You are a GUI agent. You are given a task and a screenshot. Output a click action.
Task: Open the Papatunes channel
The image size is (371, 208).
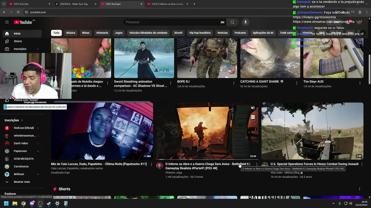(x=22, y=151)
